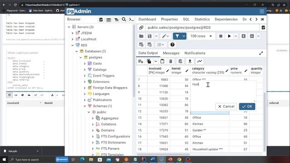Open the pgAdmin hamburger menu
This screenshot has height=163, width=290.
click(262, 11)
